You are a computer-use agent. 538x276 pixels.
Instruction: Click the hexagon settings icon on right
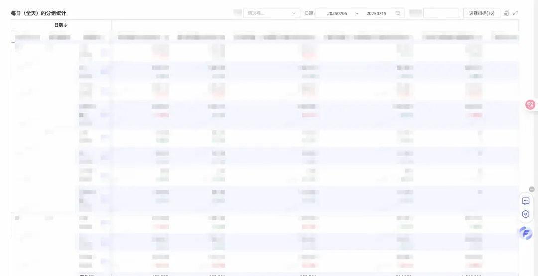coord(525,214)
